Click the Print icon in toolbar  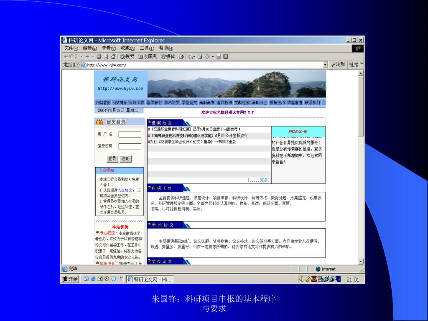(200, 56)
